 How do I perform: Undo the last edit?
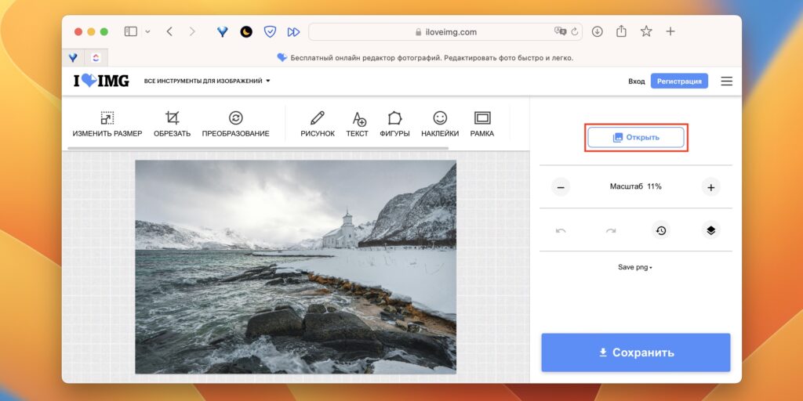[x=561, y=231]
